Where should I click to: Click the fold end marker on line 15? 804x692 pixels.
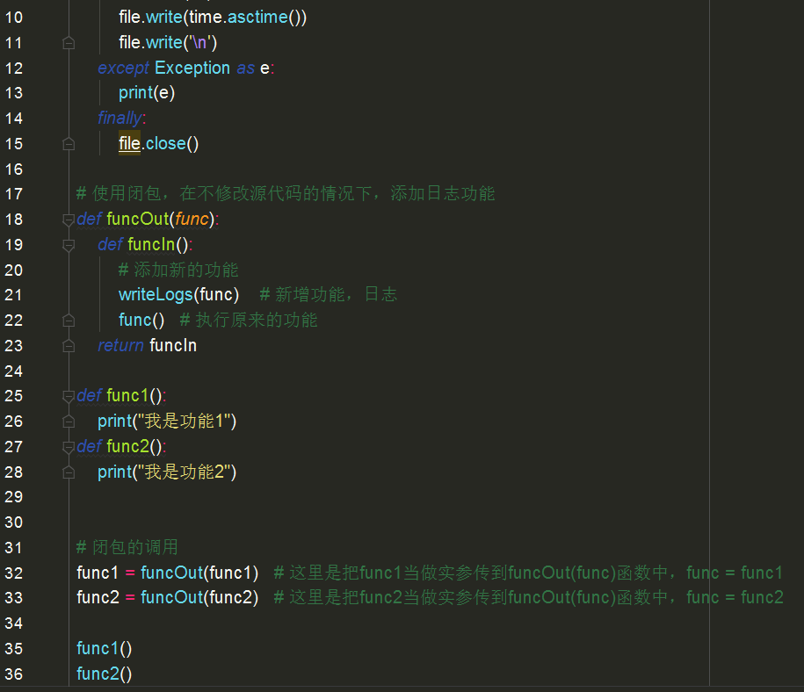click(69, 144)
